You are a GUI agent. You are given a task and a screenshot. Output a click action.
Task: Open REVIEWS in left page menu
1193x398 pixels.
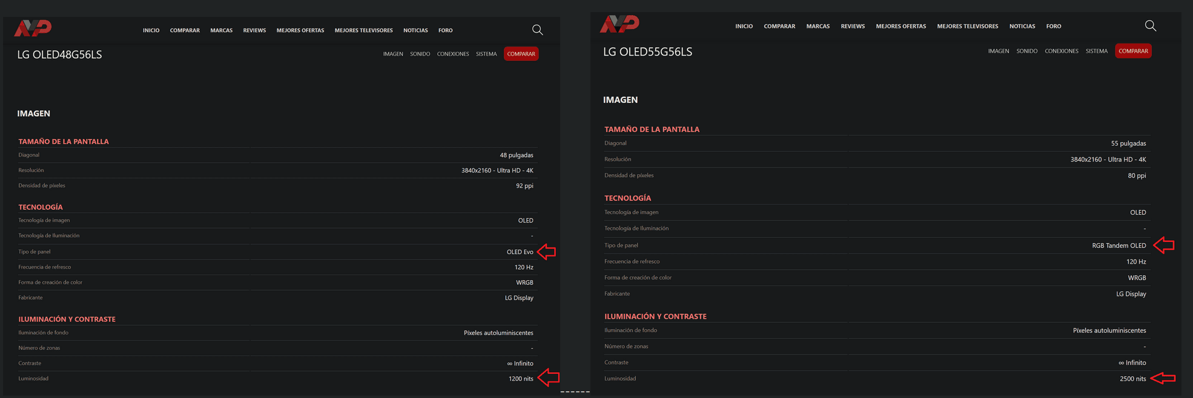[x=254, y=30]
